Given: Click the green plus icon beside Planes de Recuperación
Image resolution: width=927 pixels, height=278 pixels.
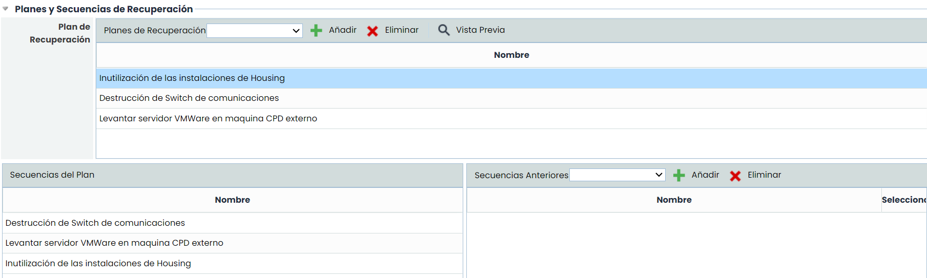Looking at the screenshot, I should pos(316,31).
